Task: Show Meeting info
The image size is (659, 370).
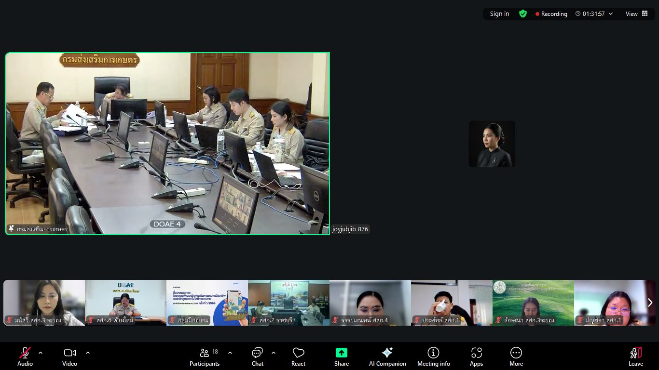Action: click(x=433, y=357)
